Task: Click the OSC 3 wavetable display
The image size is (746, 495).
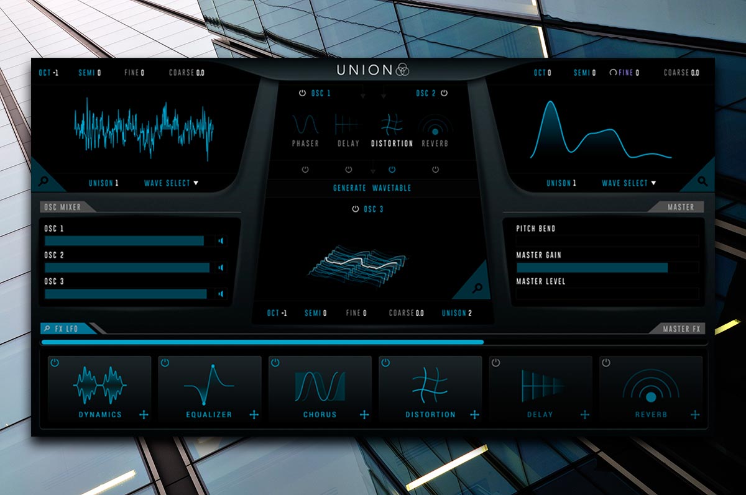Action: tap(359, 267)
